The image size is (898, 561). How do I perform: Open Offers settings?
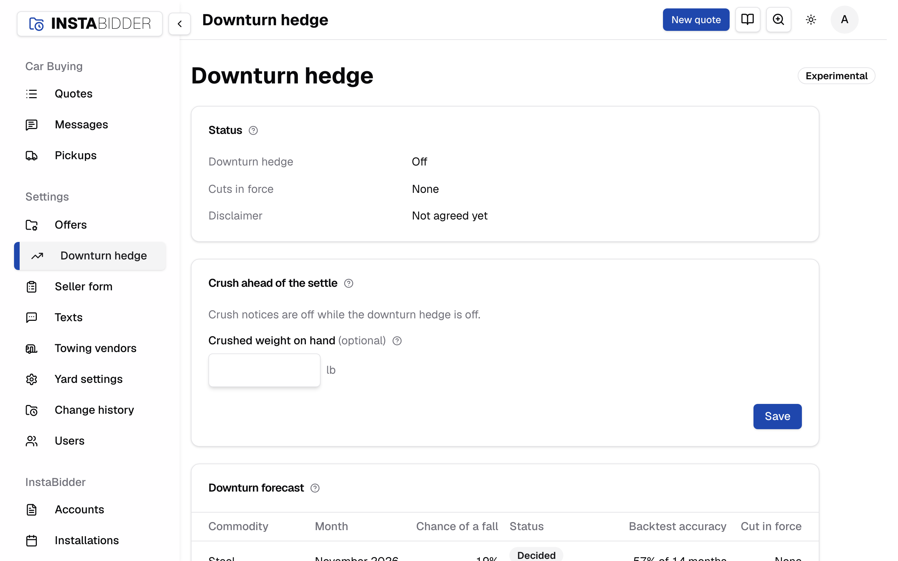coord(71,225)
